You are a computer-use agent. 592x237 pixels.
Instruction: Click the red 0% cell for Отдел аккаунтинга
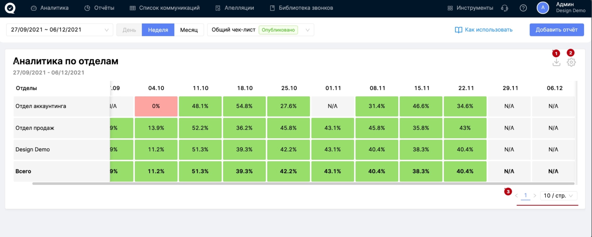(156, 106)
